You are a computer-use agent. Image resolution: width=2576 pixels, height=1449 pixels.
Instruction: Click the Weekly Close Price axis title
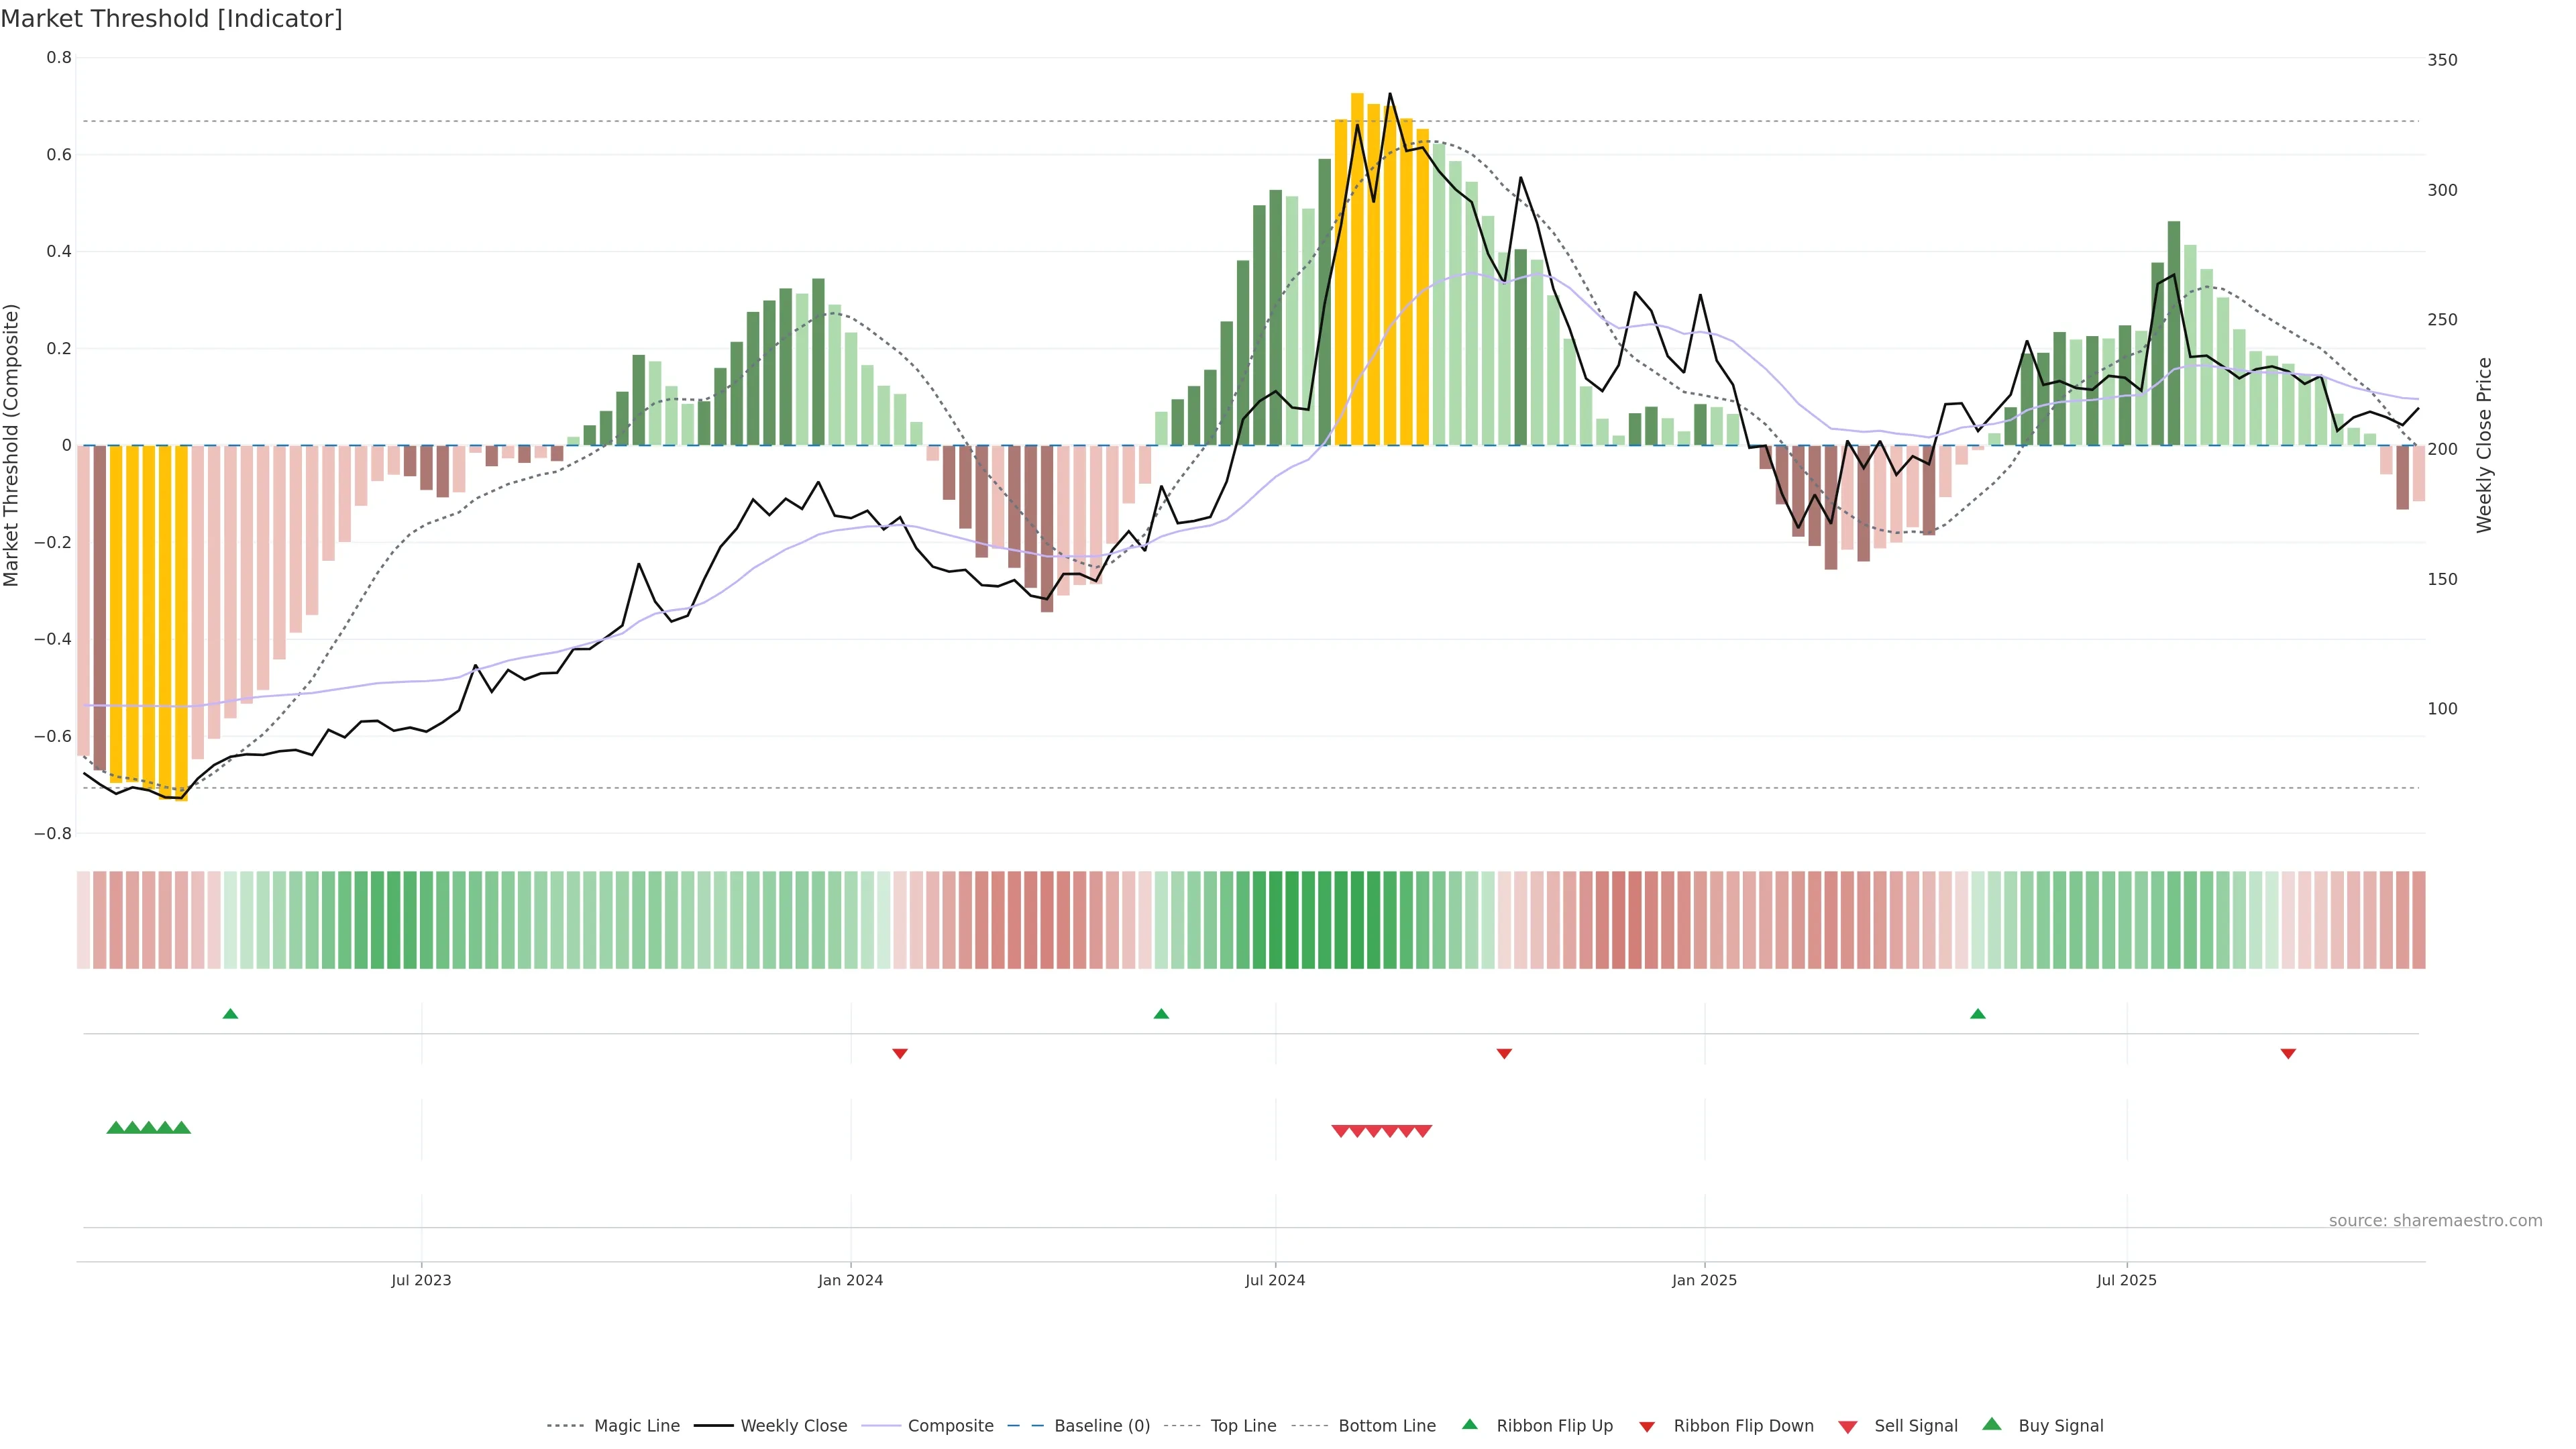pos(2485,445)
